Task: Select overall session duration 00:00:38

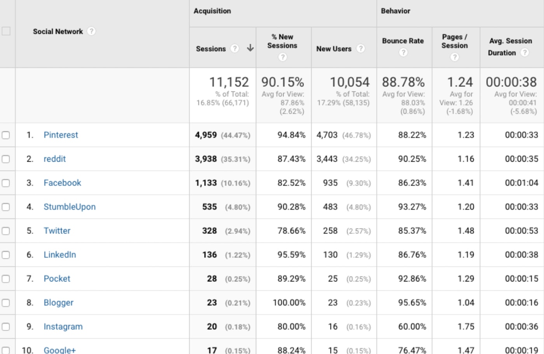Action: point(511,82)
